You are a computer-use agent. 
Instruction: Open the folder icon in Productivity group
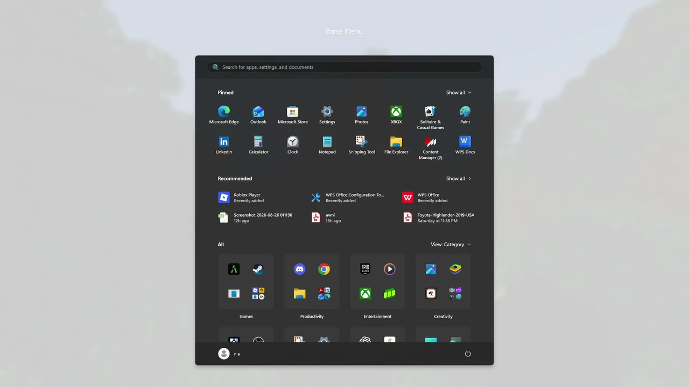(300, 293)
